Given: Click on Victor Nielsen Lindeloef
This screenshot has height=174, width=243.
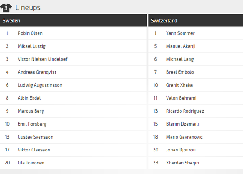Looking at the screenshot, I should [x=43, y=59].
